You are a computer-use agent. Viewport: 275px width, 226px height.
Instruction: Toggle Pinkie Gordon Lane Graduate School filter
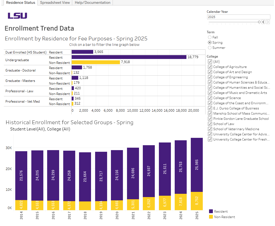tap(210, 118)
